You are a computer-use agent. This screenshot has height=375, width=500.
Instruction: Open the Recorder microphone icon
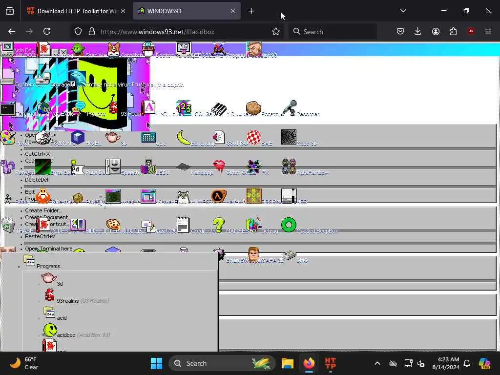click(289, 108)
